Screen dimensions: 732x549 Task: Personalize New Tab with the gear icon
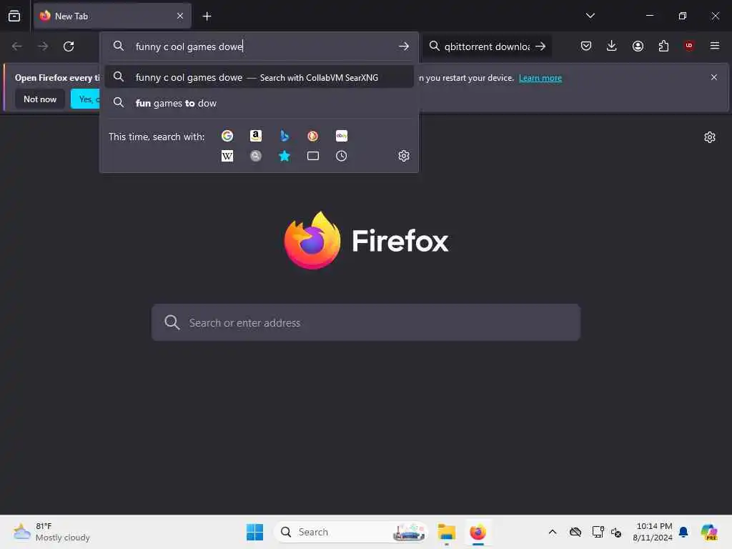710,137
